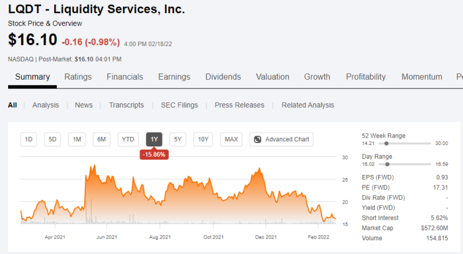Screen dimensions: 463x254
Task: Click the Advanced Chart expand icon
Action: (x=257, y=139)
